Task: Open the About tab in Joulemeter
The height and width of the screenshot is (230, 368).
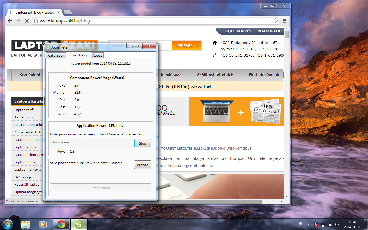Action: (x=97, y=55)
